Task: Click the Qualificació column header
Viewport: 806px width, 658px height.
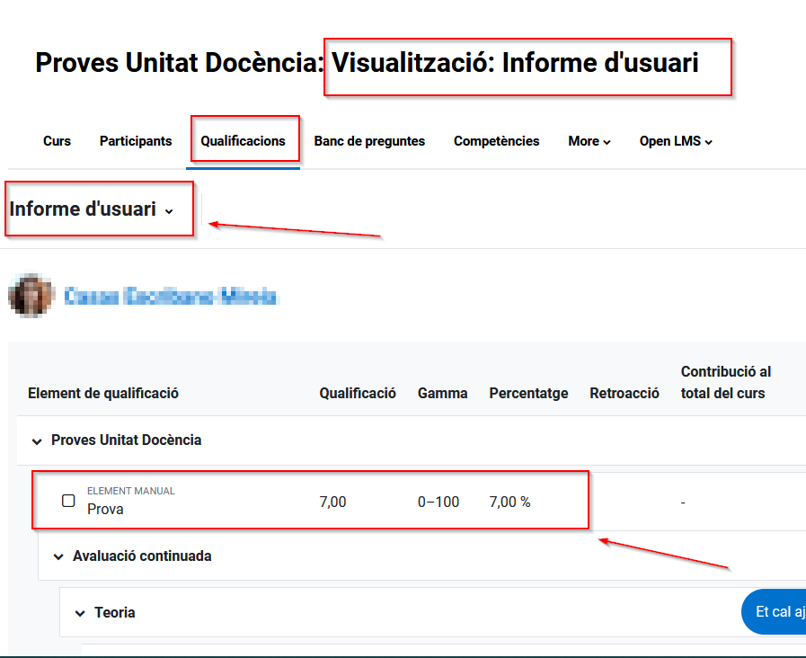Action: click(x=358, y=393)
